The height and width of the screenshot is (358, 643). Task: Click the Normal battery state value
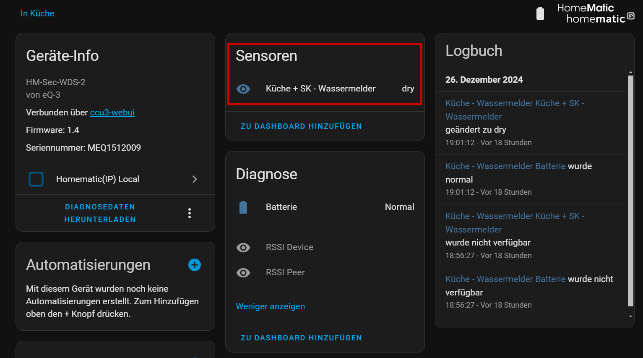pos(400,207)
